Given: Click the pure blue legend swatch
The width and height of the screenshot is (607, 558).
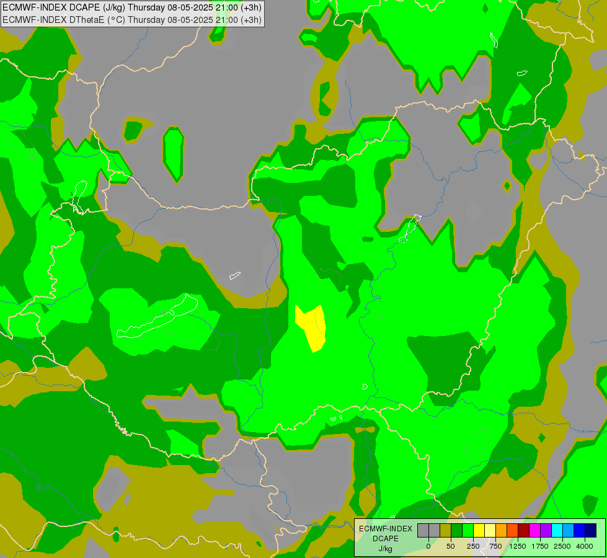Looking at the screenshot, I should coord(580,531).
